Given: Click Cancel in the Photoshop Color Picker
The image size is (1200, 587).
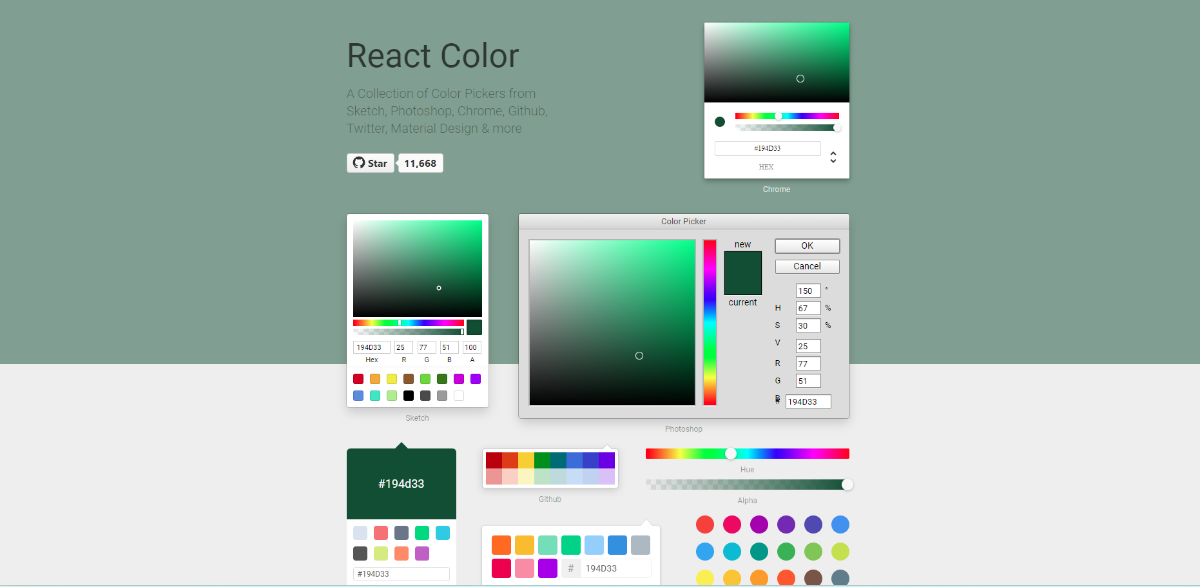Looking at the screenshot, I should coord(807,267).
